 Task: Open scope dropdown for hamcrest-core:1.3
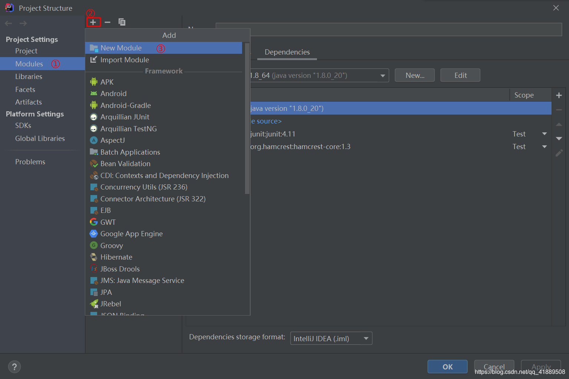pyautogui.click(x=544, y=147)
